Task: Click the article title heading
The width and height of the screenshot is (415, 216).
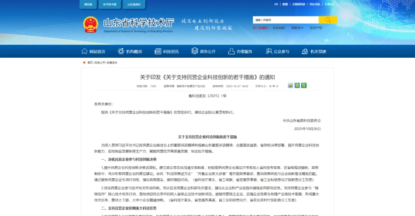Action: click(207, 77)
